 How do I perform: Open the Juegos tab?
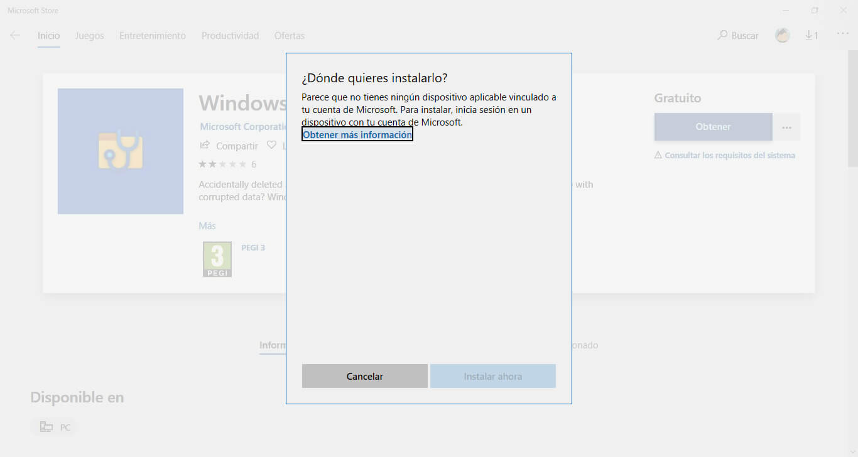point(90,36)
